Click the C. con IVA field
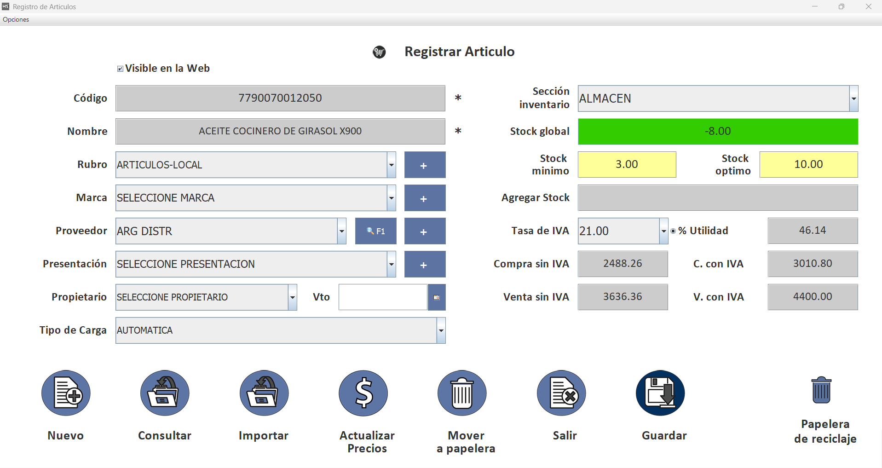The image size is (882, 468). [x=813, y=264]
